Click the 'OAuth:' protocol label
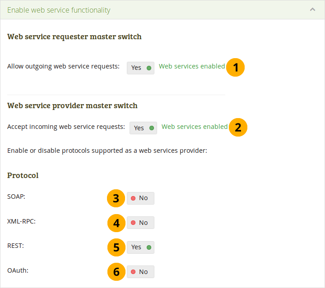 [x=17, y=270]
